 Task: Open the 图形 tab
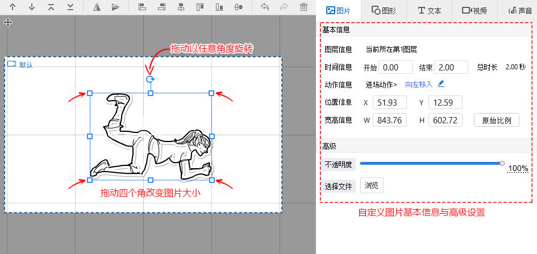pos(384,11)
